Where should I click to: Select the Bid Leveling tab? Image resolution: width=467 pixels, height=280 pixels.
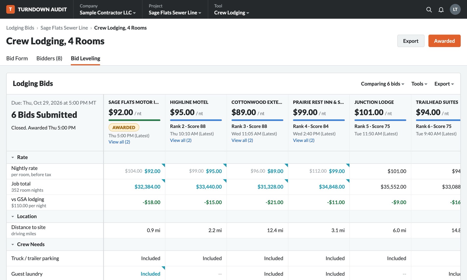point(86,58)
